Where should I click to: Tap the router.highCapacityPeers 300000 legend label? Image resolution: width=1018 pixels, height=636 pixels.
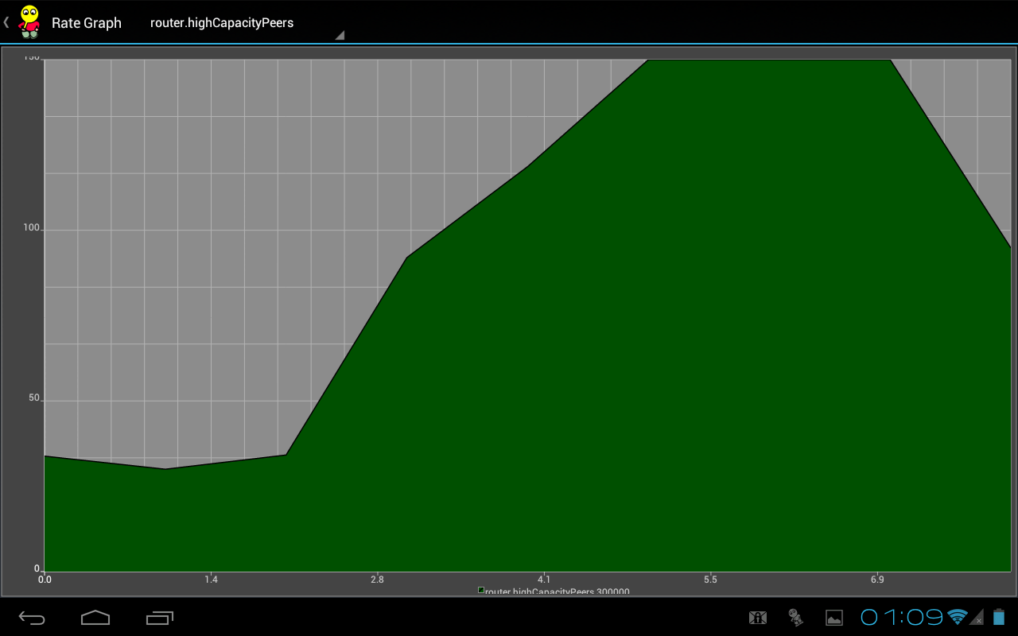point(558,591)
